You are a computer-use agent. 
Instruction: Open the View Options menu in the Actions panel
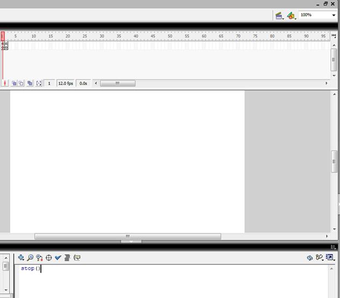pos(330,258)
